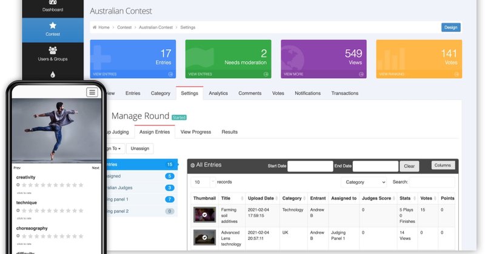Select the Assign Entries sub-tab

click(x=155, y=132)
